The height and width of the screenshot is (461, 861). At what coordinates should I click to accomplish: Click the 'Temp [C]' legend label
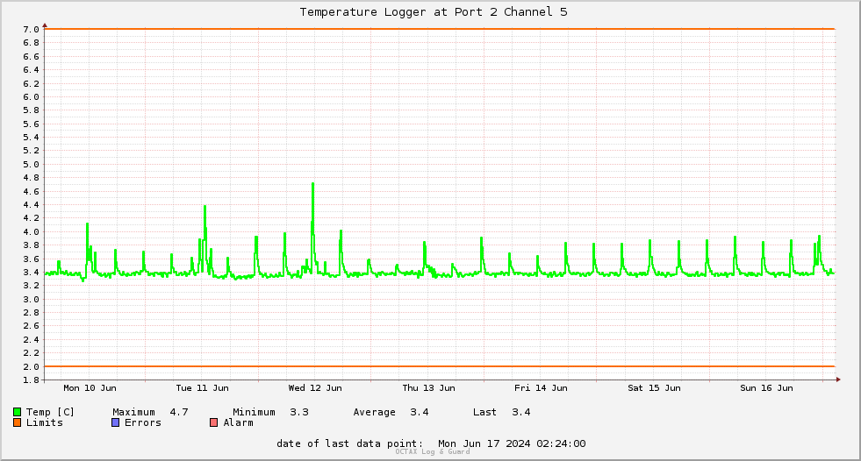pos(50,412)
